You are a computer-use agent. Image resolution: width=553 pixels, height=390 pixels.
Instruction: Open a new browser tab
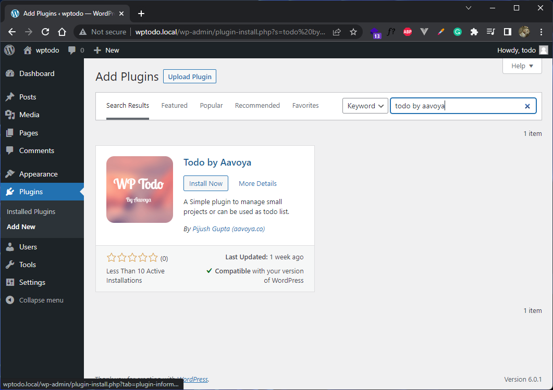pyautogui.click(x=141, y=14)
